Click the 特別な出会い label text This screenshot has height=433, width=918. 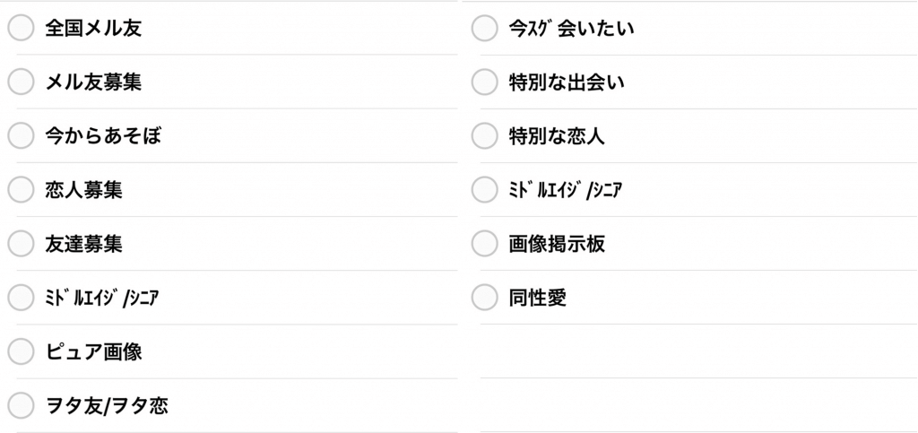coord(567,82)
